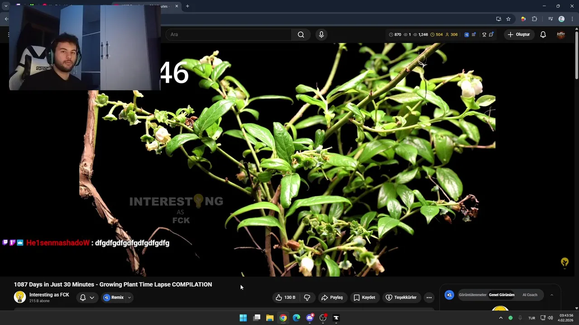Click Task View on the taskbar
The image size is (579, 325).
(x=256, y=318)
